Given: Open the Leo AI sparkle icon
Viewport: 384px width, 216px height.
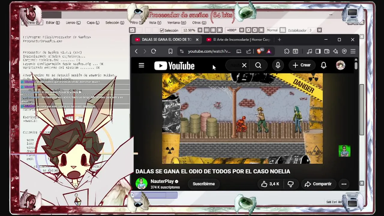Looking at the screenshot, I should click(x=335, y=51).
